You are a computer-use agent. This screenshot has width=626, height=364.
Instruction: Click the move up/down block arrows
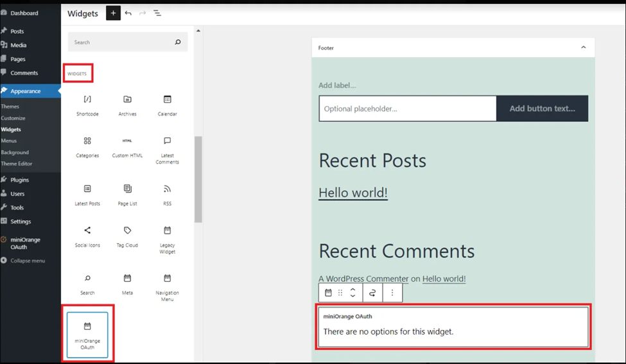353,293
